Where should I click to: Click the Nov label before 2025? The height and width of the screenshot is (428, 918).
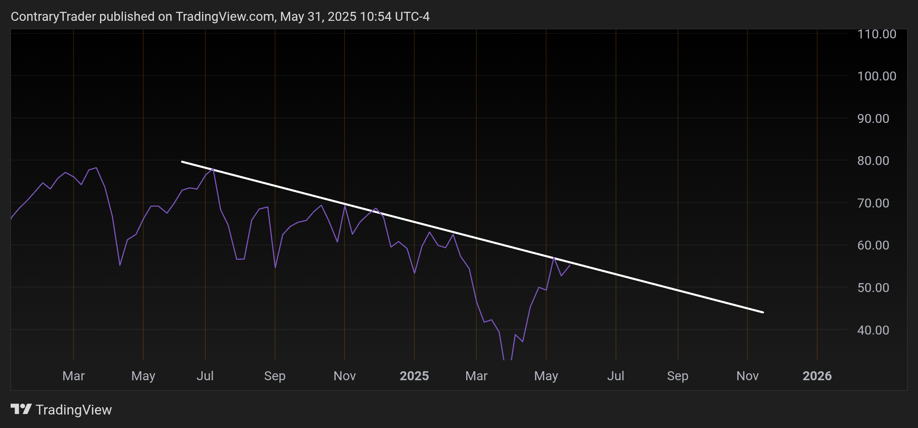[345, 376]
